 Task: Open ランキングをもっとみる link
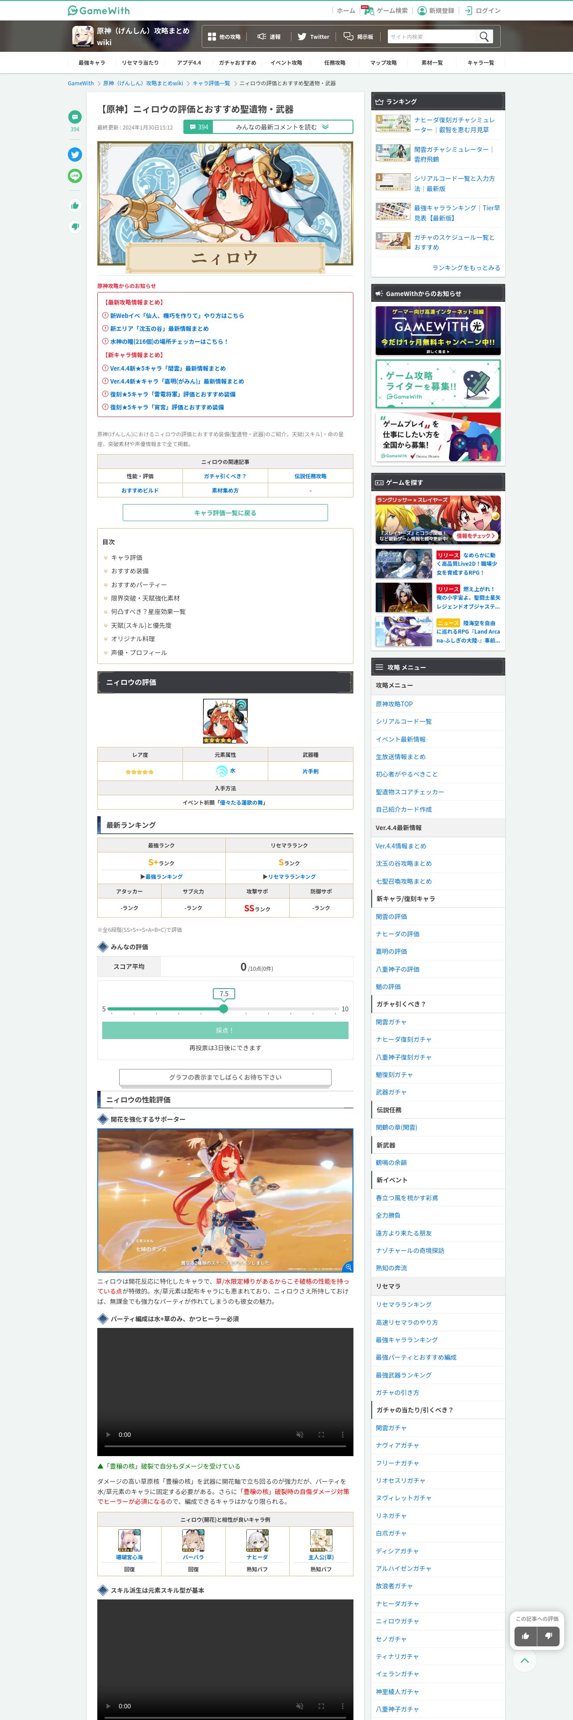pos(465,268)
